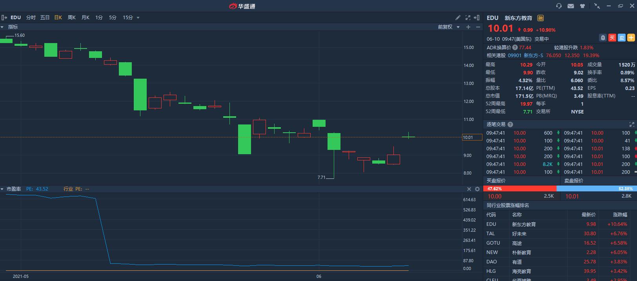Click the 买盘报价 bid header

pyautogui.click(x=496, y=181)
